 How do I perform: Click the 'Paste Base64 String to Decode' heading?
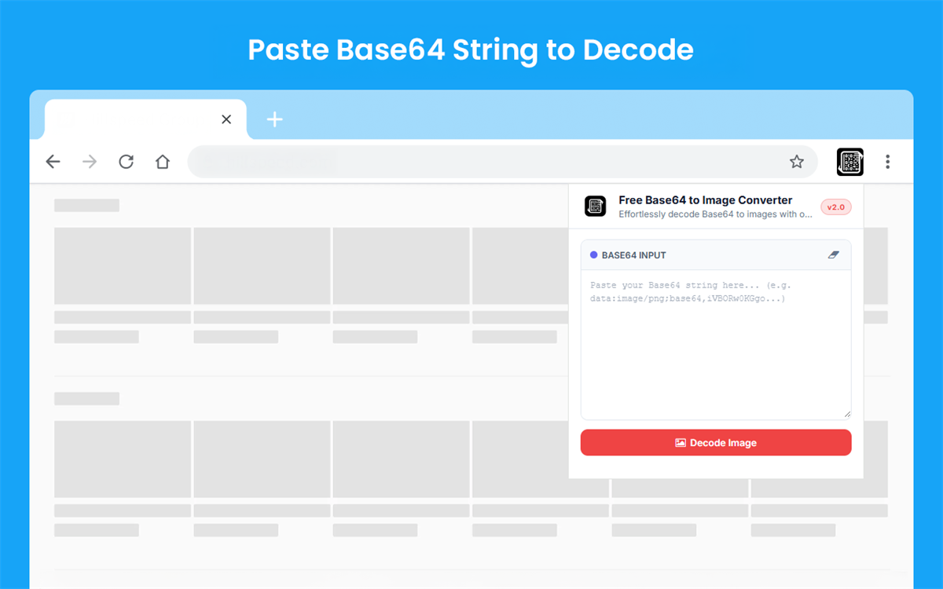click(471, 50)
